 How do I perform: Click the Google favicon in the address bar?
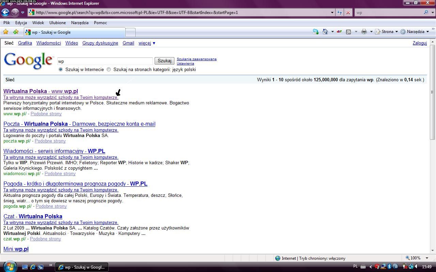tap(31, 13)
